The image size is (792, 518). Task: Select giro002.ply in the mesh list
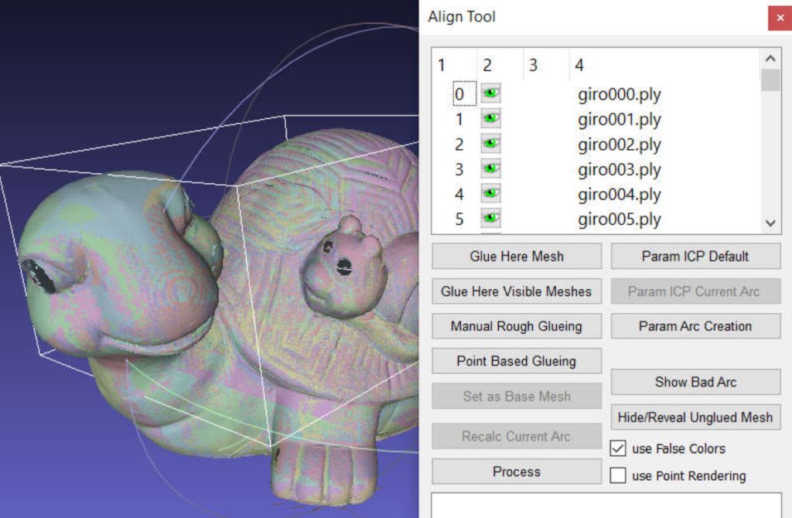point(619,145)
